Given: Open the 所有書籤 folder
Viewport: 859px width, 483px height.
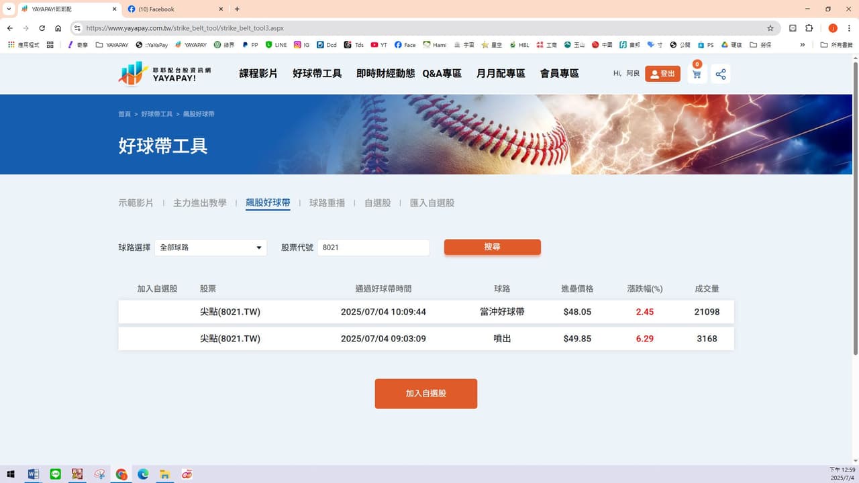Looking at the screenshot, I should [837, 45].
